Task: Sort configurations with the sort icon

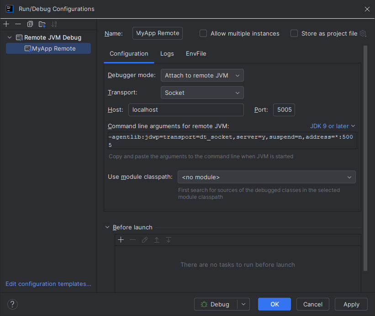Action: (x=54, y=24)
